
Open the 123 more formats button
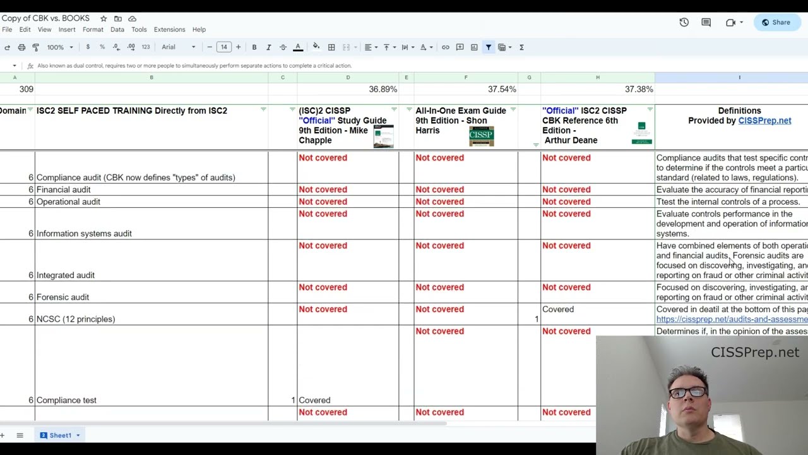point(146,47)
